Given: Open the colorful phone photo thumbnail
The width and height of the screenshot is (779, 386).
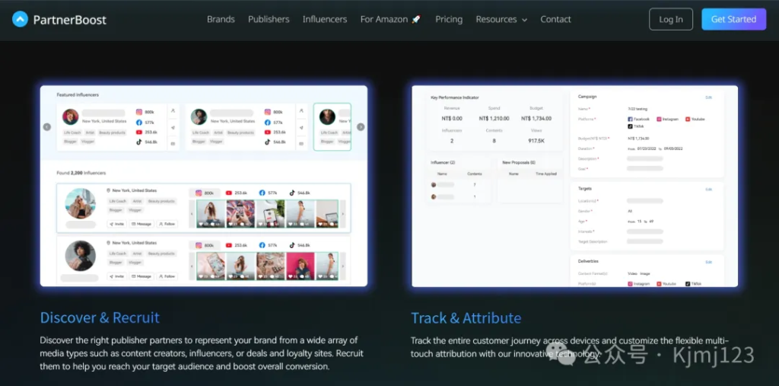Looking at the screenshot, I should (x=241, y=214).
